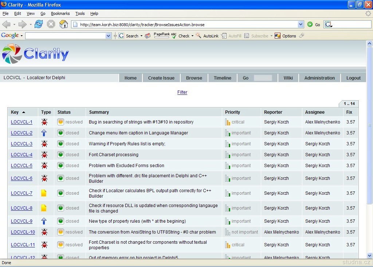Screen dimensions: 373x267
Task: Click the browser Home icon
Action: pyautogui.click(x=63, y=24)
